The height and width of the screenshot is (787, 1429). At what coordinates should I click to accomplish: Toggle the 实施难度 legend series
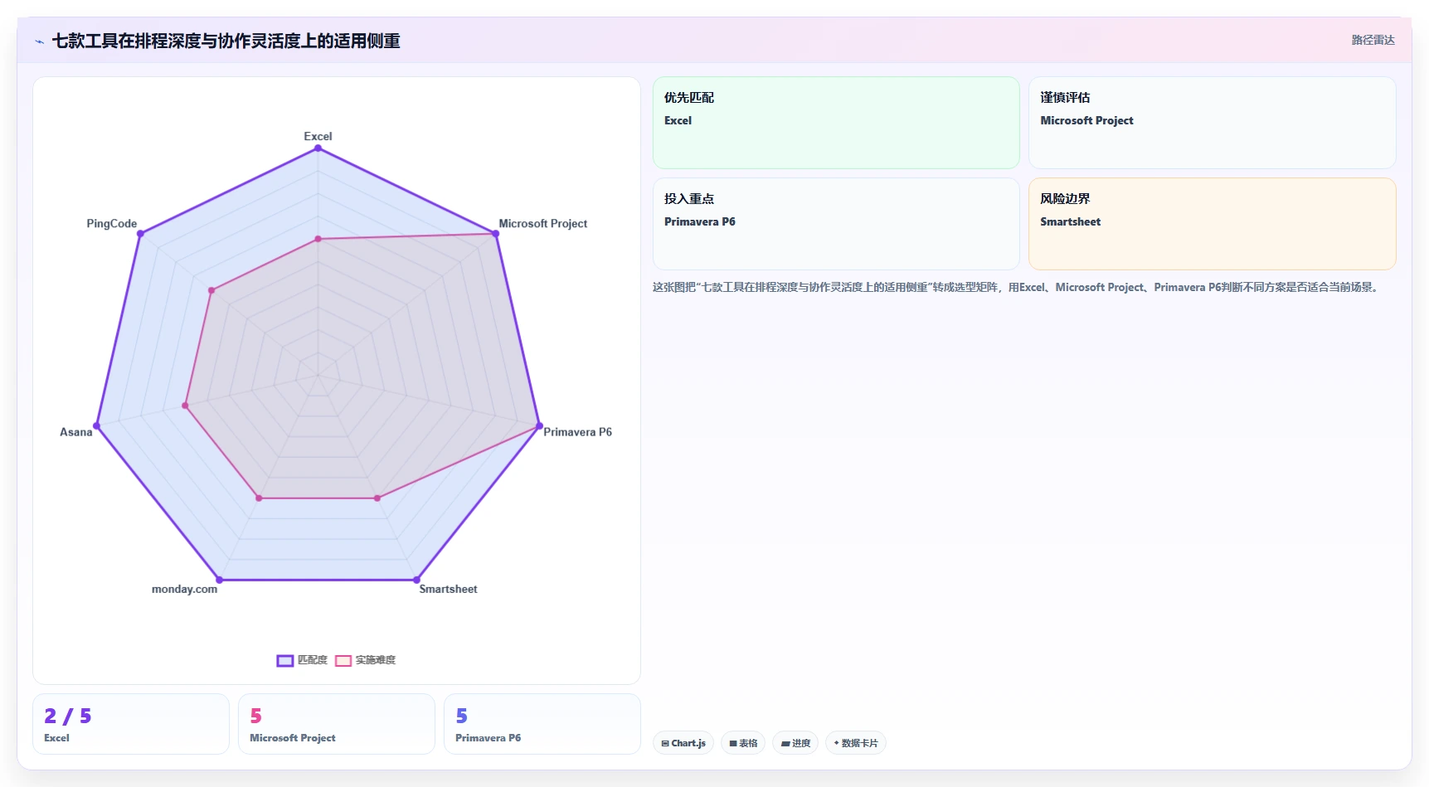(366, 660)
